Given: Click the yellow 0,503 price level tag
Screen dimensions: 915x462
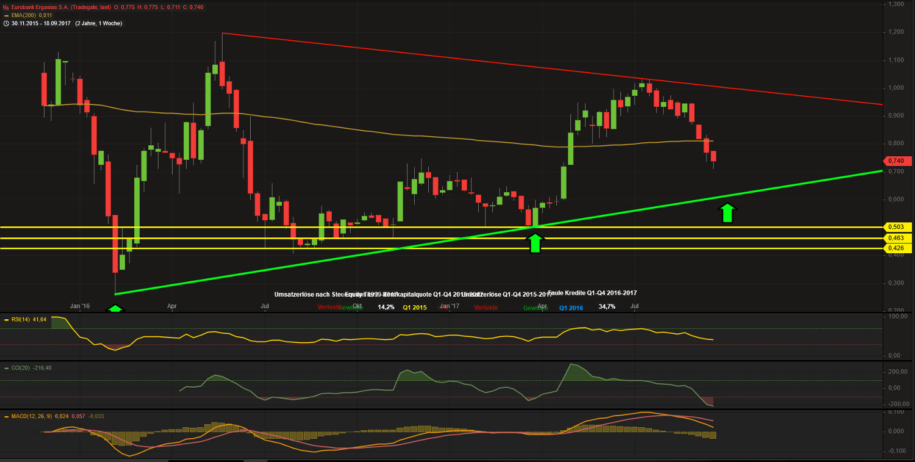Looking at the screenshot, I should click(894, 226).
